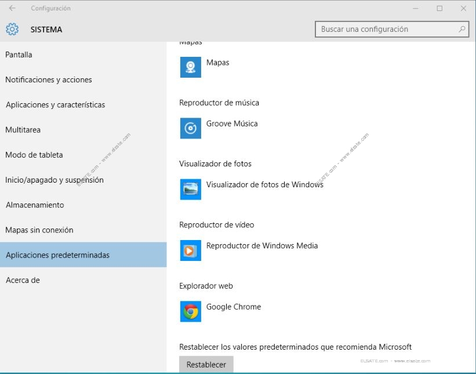The width and height of the screenshot is (476, 374).
Task: Change default browser Google Chrome
Action: 234,307
